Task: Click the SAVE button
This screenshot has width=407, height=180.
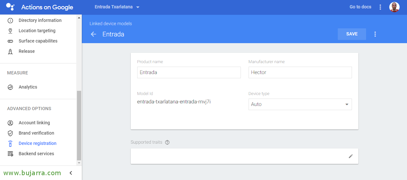Action: (x=352, y=34)
